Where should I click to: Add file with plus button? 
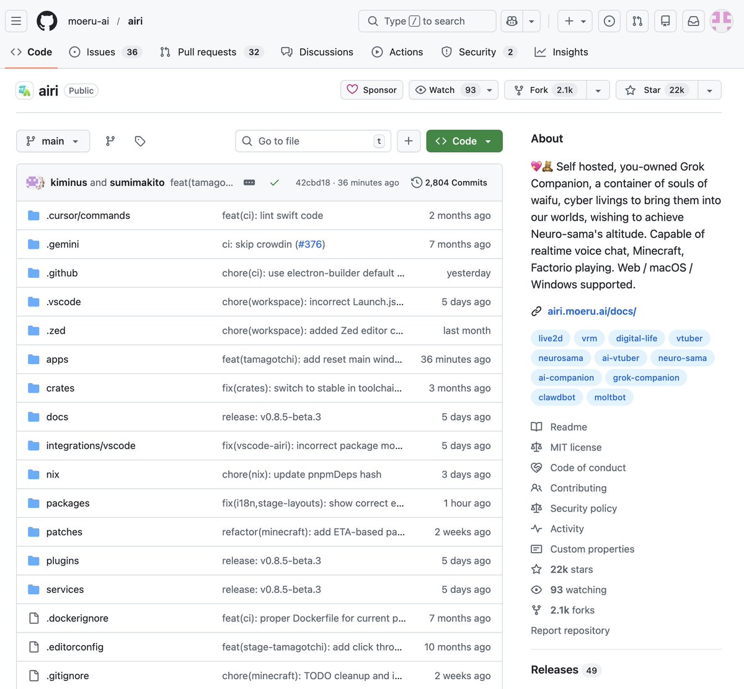[x=409, y=141]
